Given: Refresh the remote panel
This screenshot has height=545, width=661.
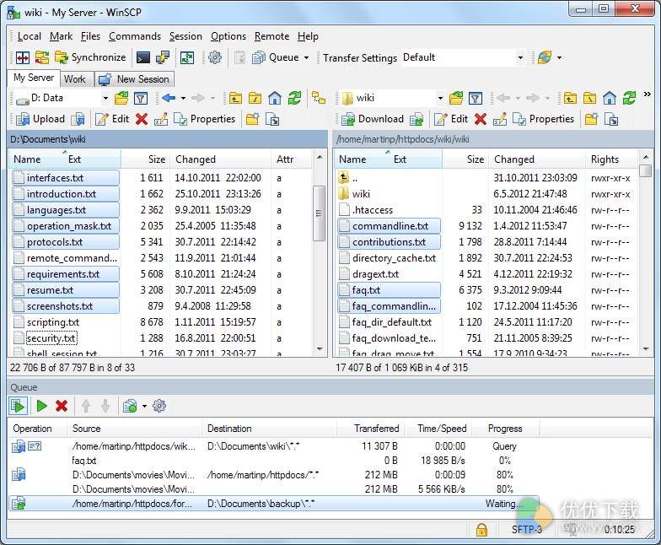Looking at the screenshot, I should 629,98.
